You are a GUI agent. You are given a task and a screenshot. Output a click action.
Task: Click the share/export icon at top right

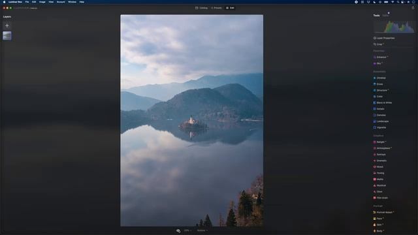point(413,8)
